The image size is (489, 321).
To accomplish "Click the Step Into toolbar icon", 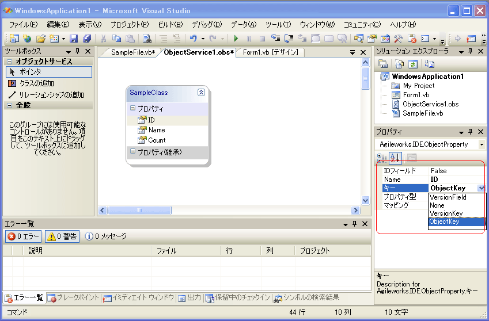I will [275, 39].
